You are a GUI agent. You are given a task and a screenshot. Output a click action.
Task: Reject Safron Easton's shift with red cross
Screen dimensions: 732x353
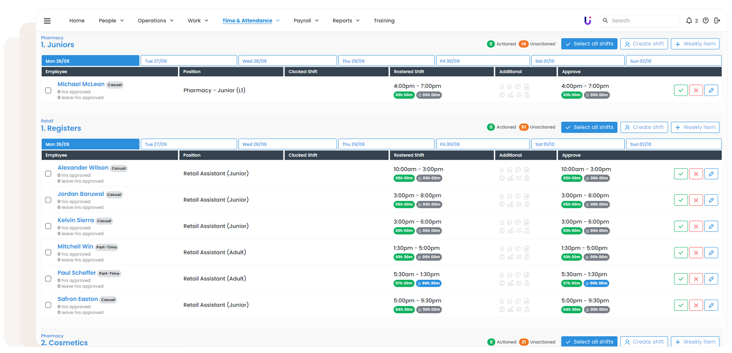tap(695, 305)
